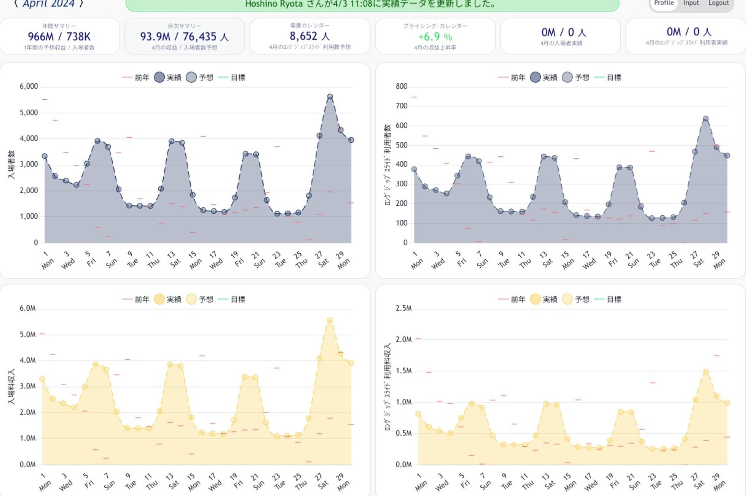
Task: Toggle 予想 yellow legend icon in slide revenue chart
Action: coord(567,299)
